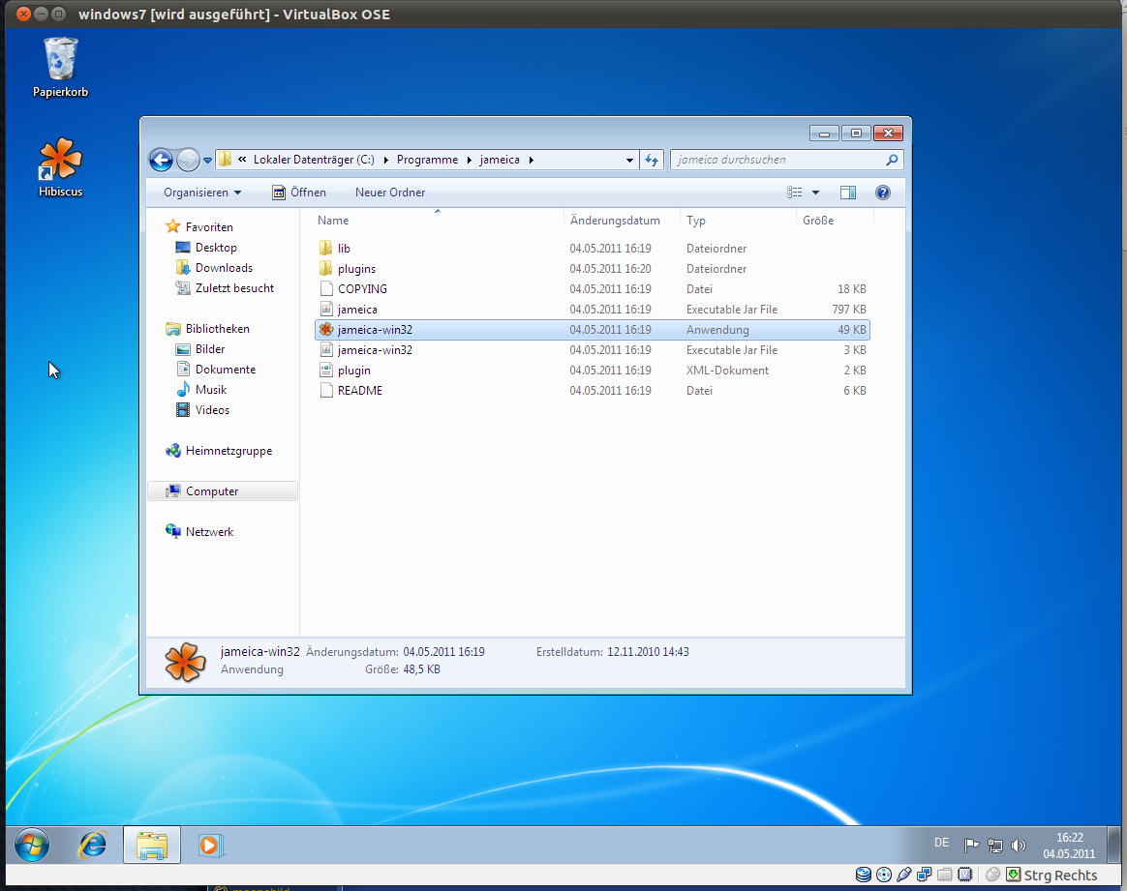Select the plugin XML document icon
Viewport: 1127px width, 891px height.
pos(326,371)
